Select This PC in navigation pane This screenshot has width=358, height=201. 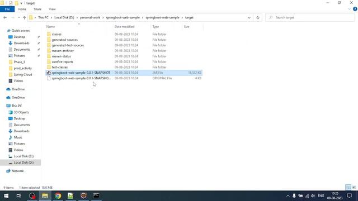coord(17,106)
